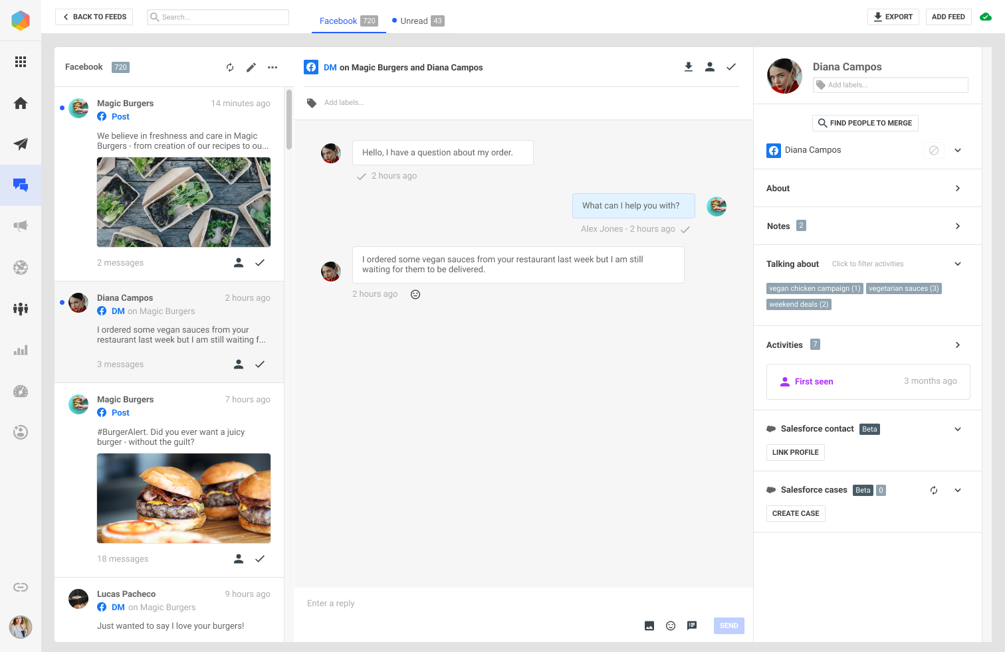
Task: Expand Diana Campos Facebook profile chevron
Action: pos(958,151)
